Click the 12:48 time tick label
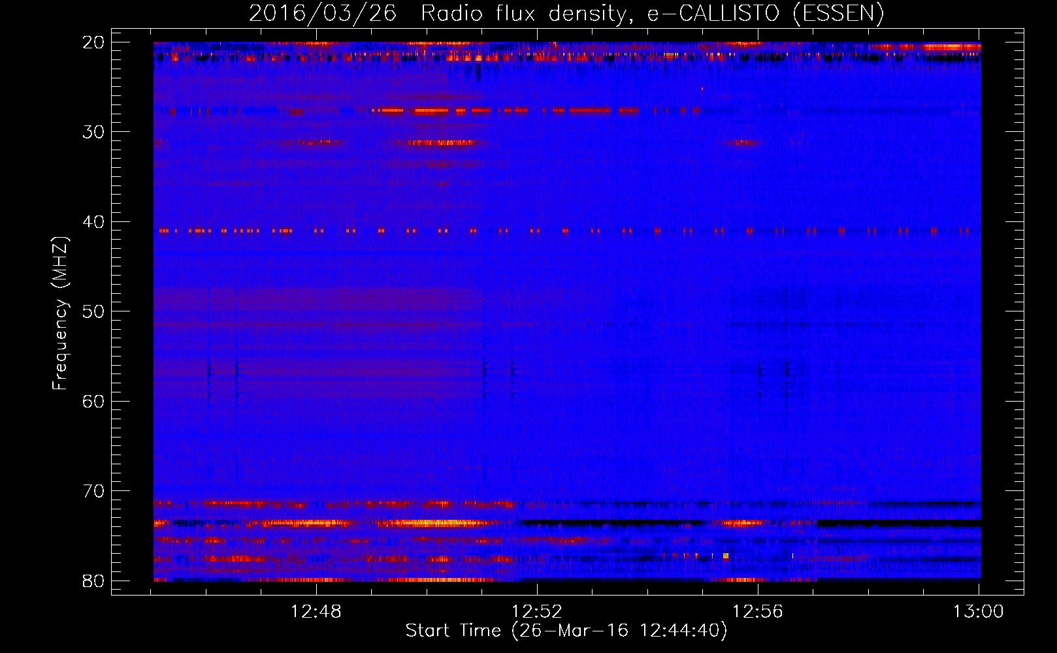The image size is (1057, 653). [316, 612]
